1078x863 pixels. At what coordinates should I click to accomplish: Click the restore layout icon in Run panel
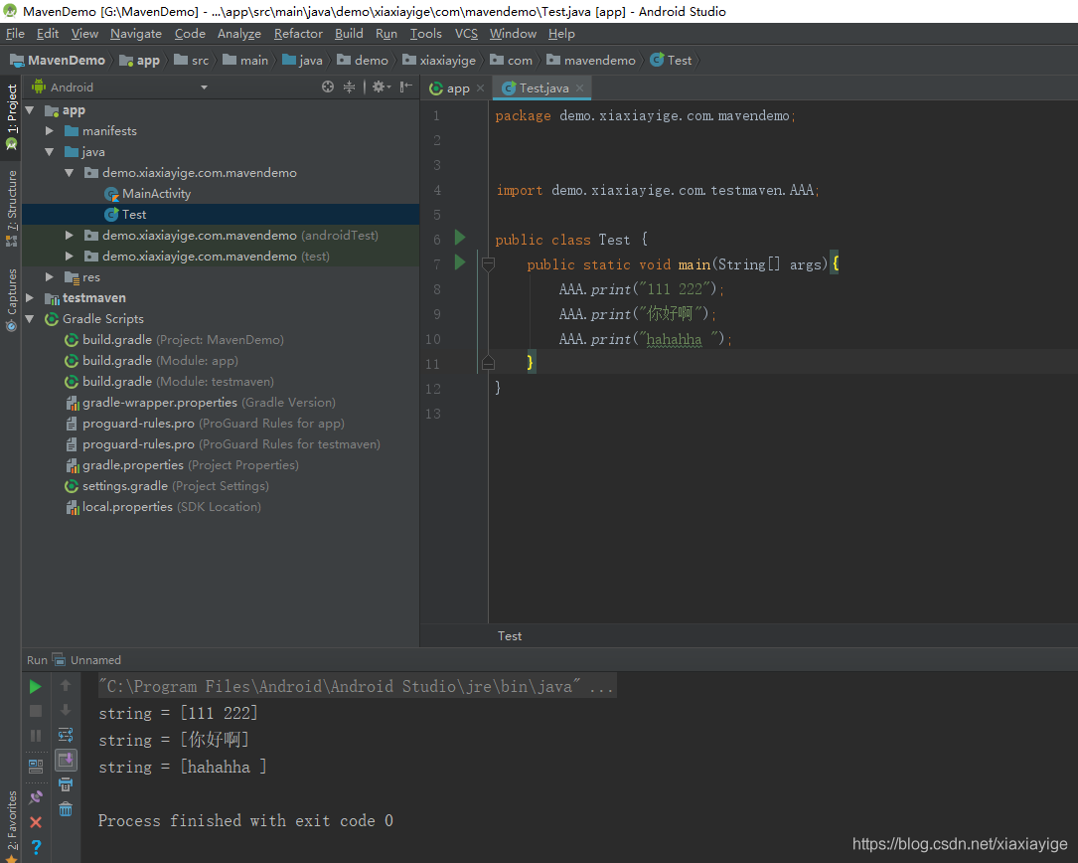pyautogui.click(x=36, y=766)
